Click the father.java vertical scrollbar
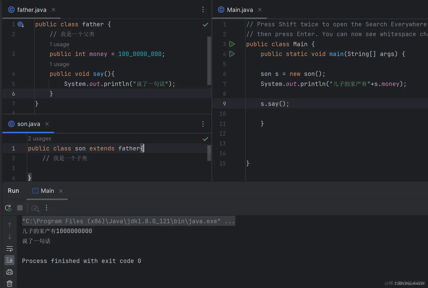 tap(209, 61)
